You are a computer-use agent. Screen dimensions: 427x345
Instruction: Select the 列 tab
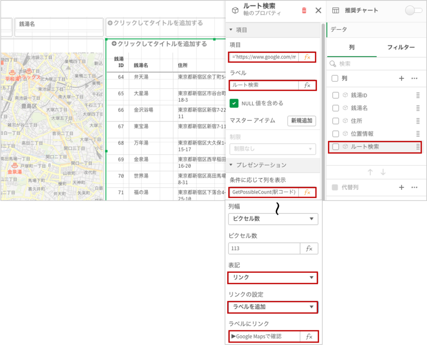click(352, 48)
